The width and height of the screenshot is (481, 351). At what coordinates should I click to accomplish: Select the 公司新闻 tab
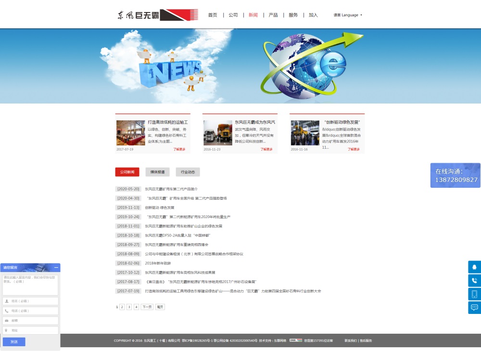coord(127,172)
